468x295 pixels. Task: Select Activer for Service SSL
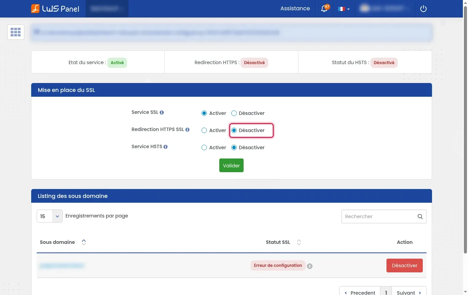204,113
